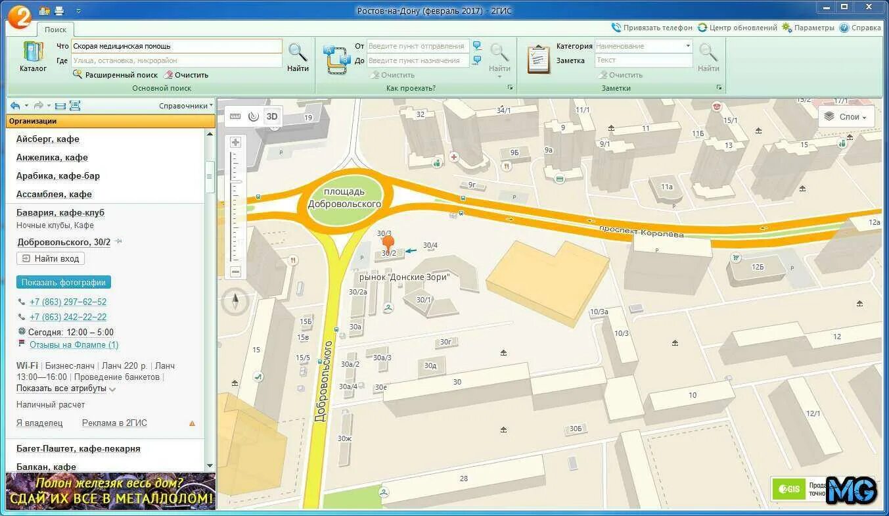Viewport: 889px width, 516px height.
Task: Open Как проехать dialog launcher corner
Action: tap(510, 87)
